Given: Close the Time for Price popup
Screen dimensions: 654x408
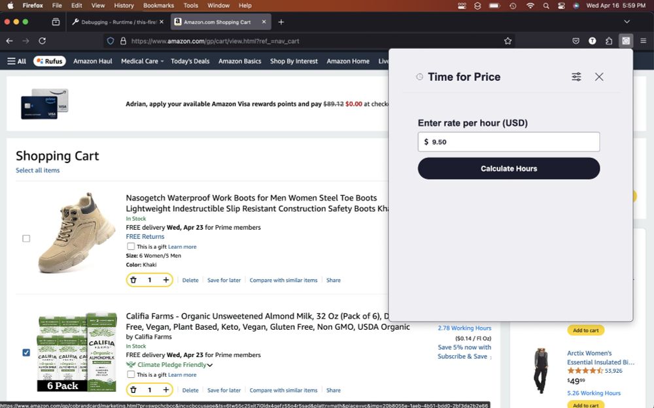Looking at the screenshot, I should pyautogui.click(x=599, y=76).
